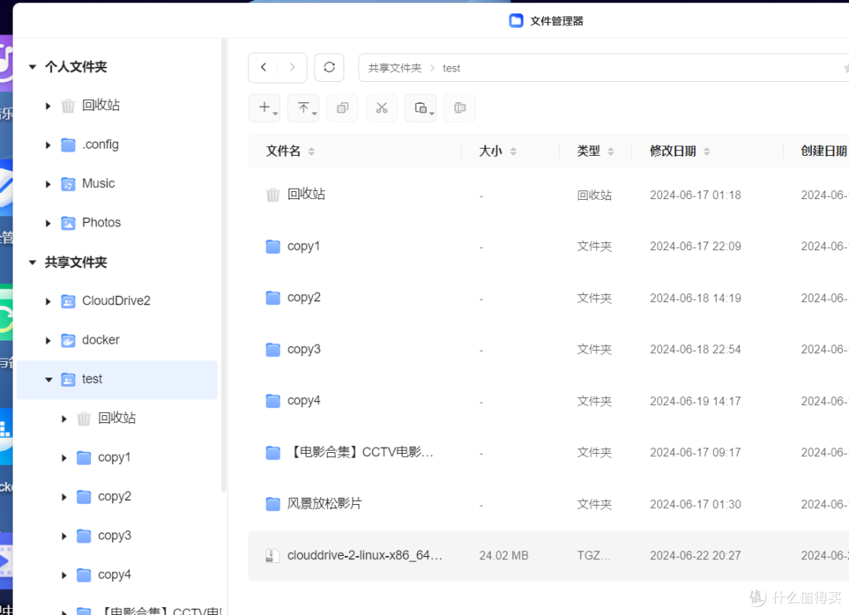
Task: Select the 【电影合集】CCTV电影 folder row
Action: (x=549, y=452)
